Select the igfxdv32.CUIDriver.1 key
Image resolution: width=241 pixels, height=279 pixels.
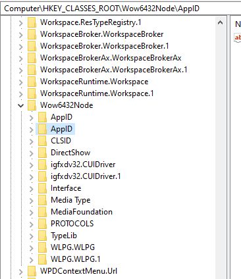86,176
